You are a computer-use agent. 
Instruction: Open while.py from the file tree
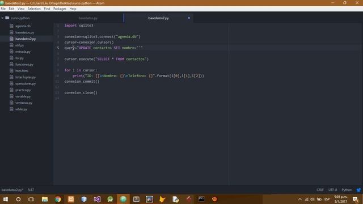coord(22,109)
